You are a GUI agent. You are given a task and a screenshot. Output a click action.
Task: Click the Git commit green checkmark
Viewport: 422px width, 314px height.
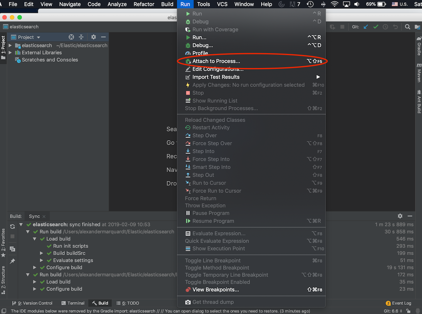tap(376, 27)
